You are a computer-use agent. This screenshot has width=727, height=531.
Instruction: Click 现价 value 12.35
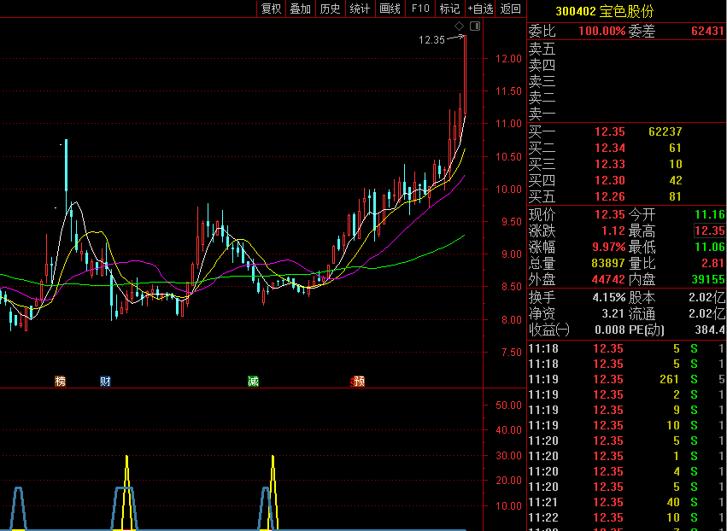coord(610,214)
